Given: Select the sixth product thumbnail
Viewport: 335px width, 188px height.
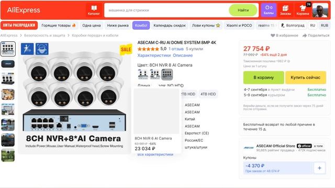Looking at the screenshot, I should pyautogui.click(x=8, y=124).
